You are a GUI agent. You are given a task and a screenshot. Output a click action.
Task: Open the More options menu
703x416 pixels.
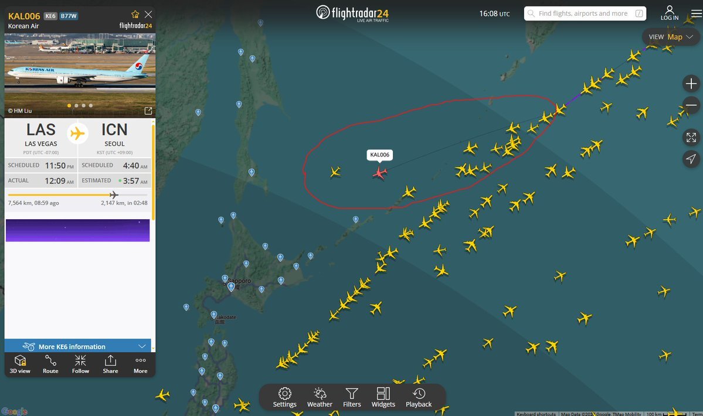point(140,364)
